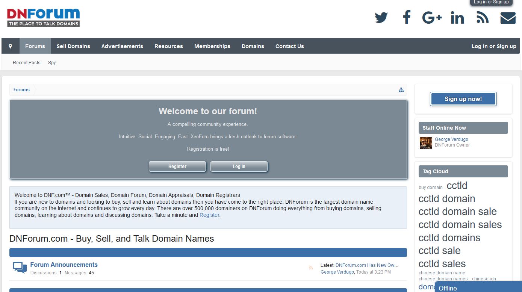Image resolution: width=522 pixels, height=292 pixels.
Task: Open the Google Plus icon
Action: [x=432, y=18]
